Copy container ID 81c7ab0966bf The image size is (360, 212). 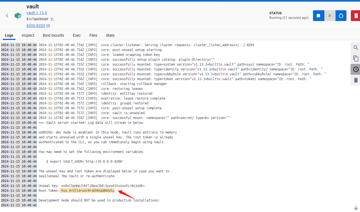pyautogui.click(x=52, y=19)
